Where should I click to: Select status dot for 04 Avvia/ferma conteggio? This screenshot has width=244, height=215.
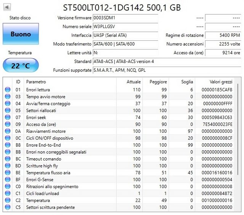(x=8, y=103)
